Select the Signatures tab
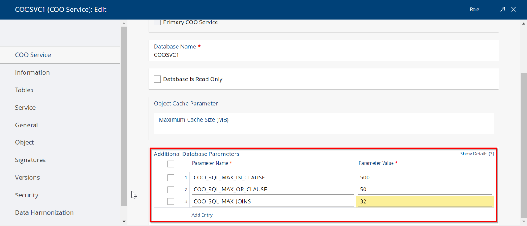The width and height of the screenshot is (527, 226). coord(30,160)
